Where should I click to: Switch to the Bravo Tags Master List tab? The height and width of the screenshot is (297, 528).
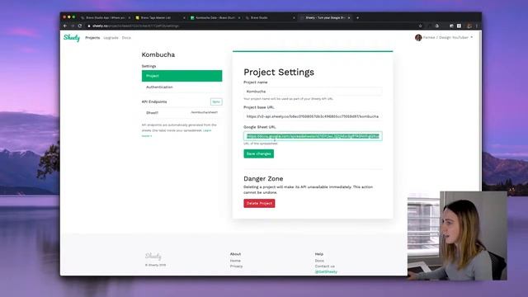click(x=159, y=17)
